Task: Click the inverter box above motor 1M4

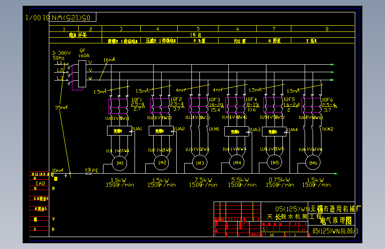Action: click(237, 132)
